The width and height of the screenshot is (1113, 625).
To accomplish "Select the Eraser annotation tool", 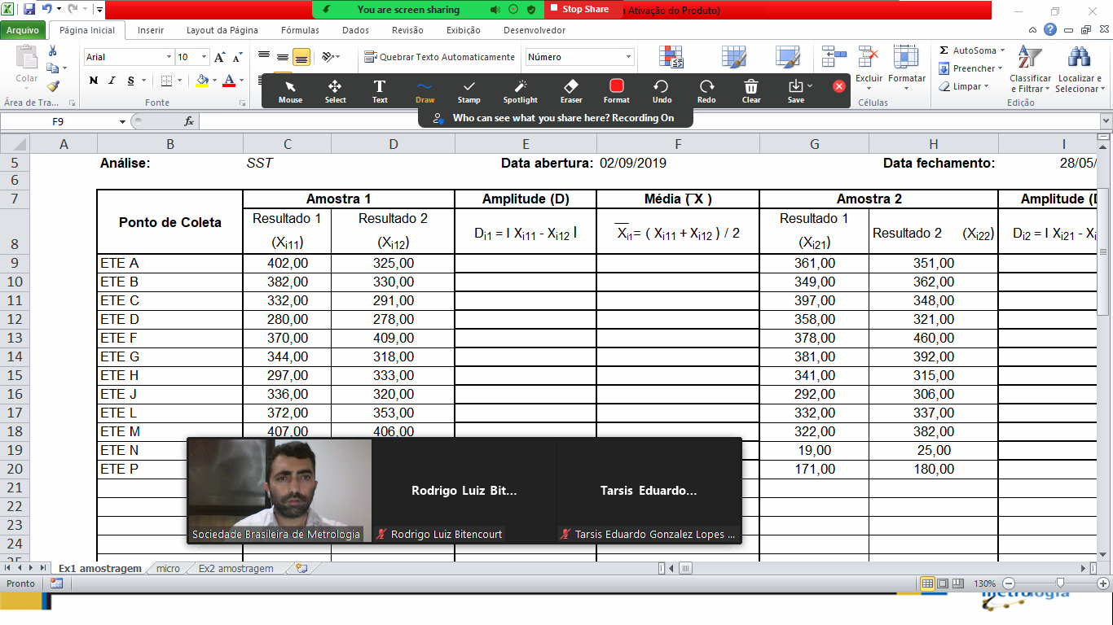I will (x=571, y=91).
